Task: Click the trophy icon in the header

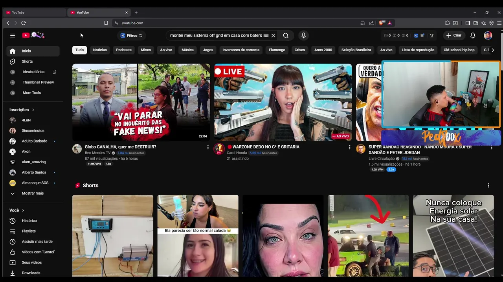Action: point(431,36)
